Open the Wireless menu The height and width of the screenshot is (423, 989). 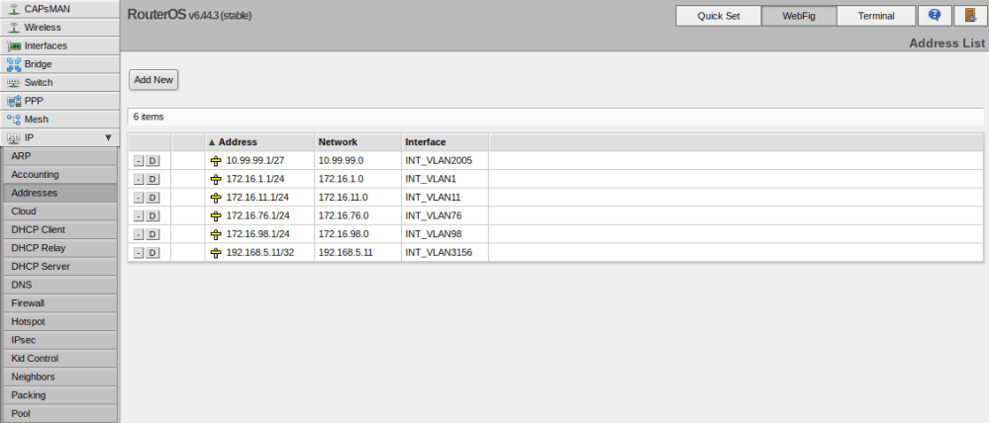59,27
